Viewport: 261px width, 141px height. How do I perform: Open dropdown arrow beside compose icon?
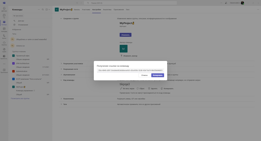49,10
